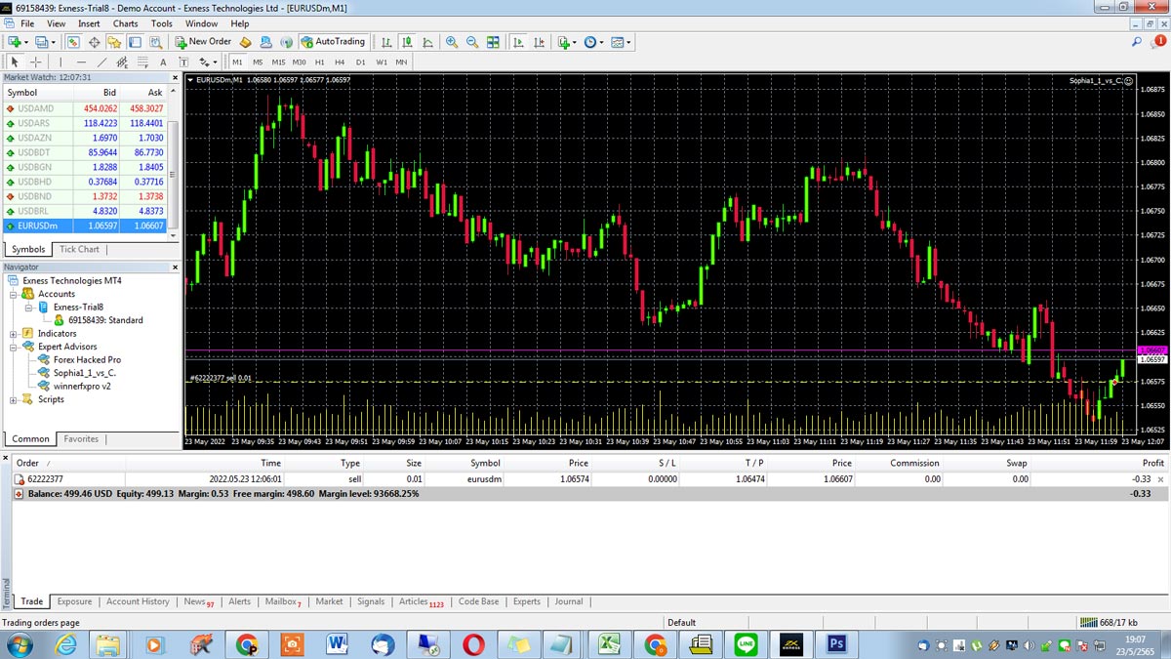
Task: Switch to the Account History tab
Action: click(137, 601)
